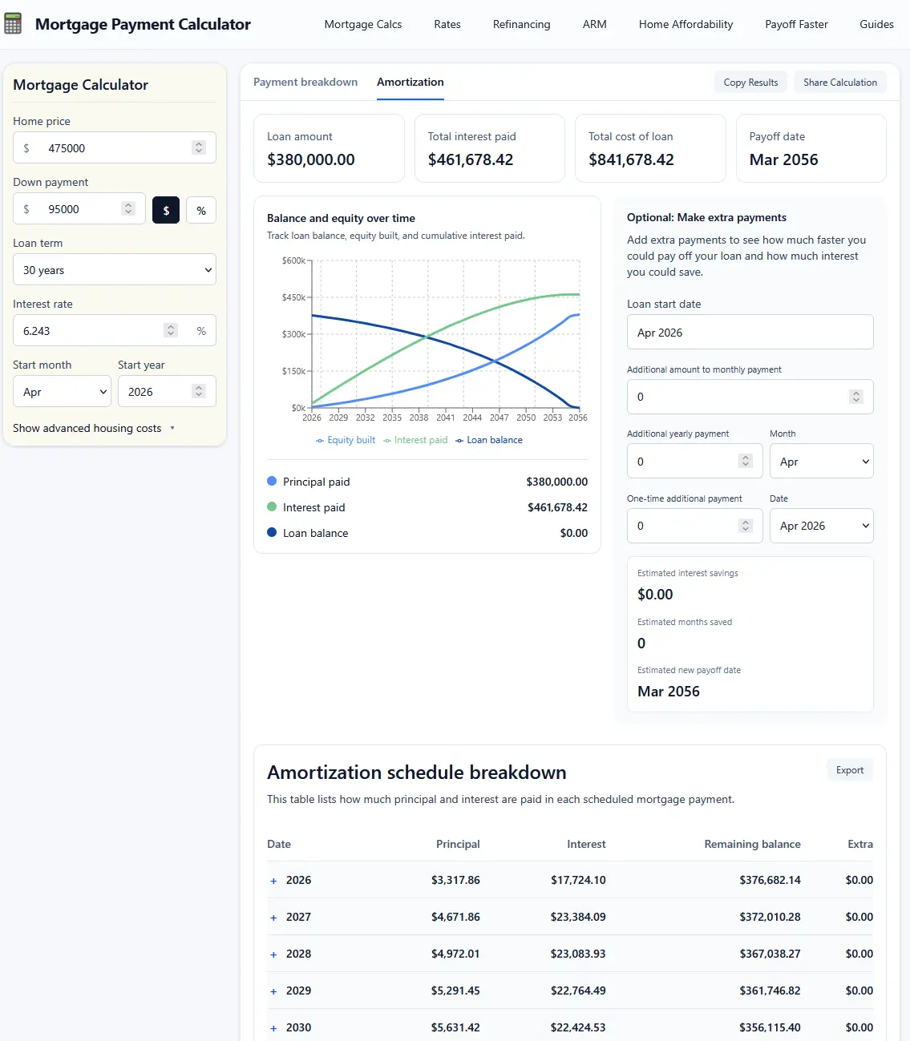This screenshot has height=1041, width=910.
Task: Open one-time payment Date dropdown
Action: (x=821, y=526)
